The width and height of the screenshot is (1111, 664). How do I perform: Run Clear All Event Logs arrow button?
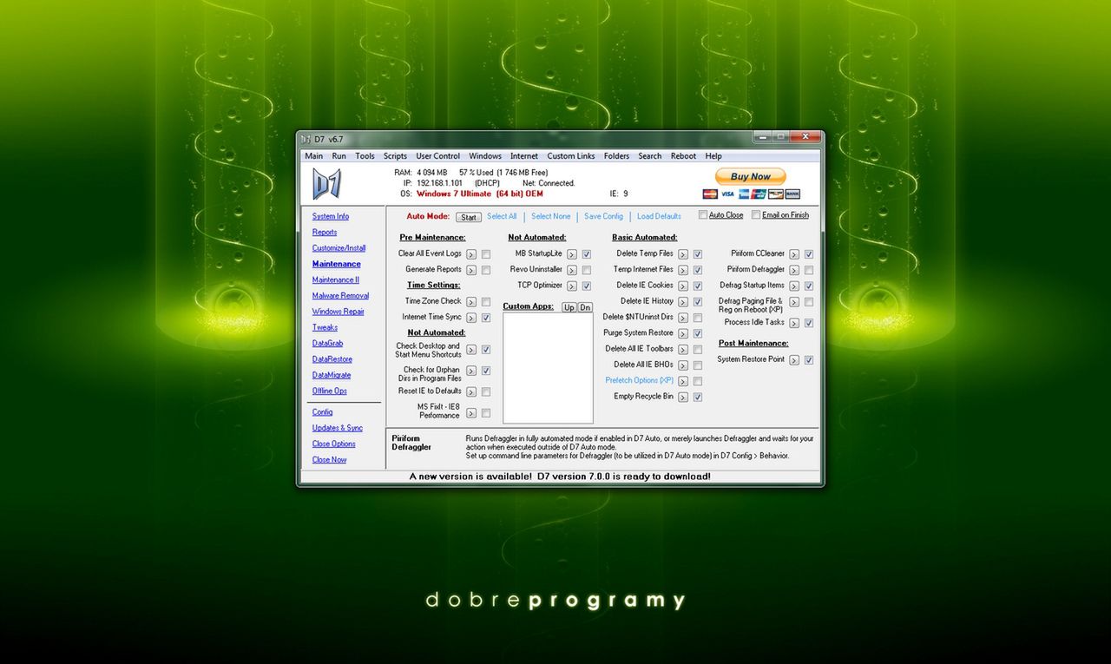tap(471, 254)
